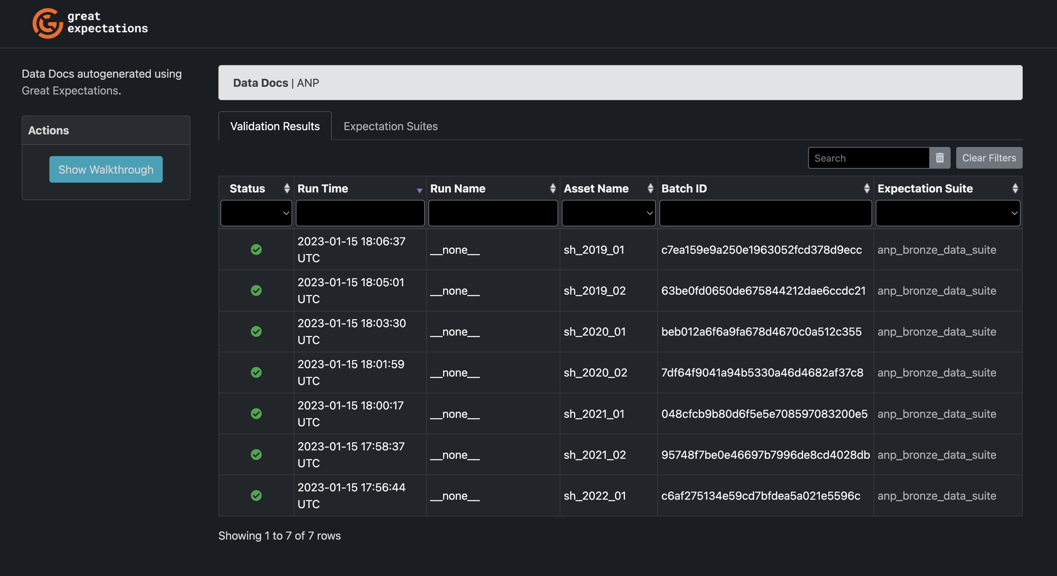Open the Status filter dropdown
This screenshot has width=1057, height=576.
point(256,213)
